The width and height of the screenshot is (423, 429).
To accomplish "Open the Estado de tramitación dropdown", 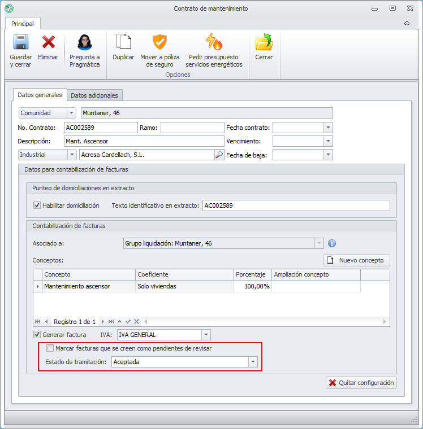I will tap(253, 362).
